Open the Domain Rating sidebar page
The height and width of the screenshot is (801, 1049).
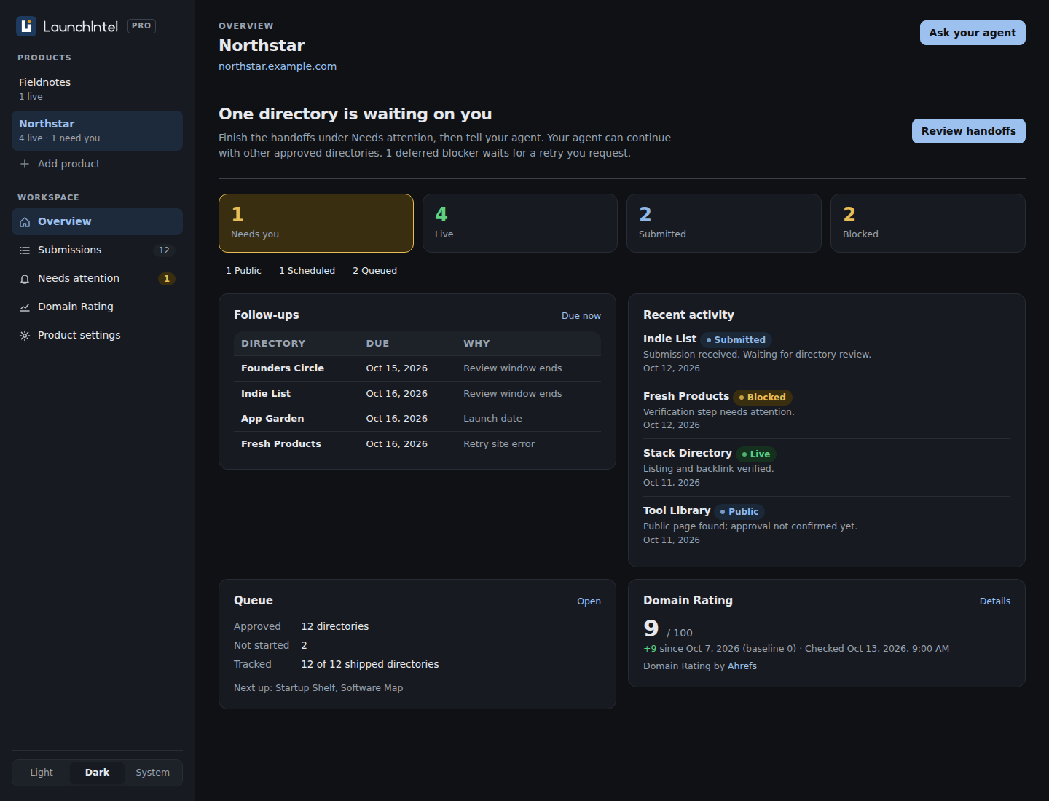point(97,307)
